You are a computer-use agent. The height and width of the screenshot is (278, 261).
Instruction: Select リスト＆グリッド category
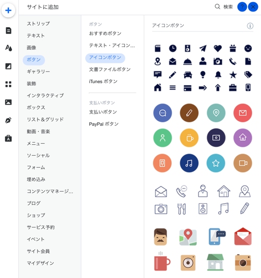click(x=45, y=120)
